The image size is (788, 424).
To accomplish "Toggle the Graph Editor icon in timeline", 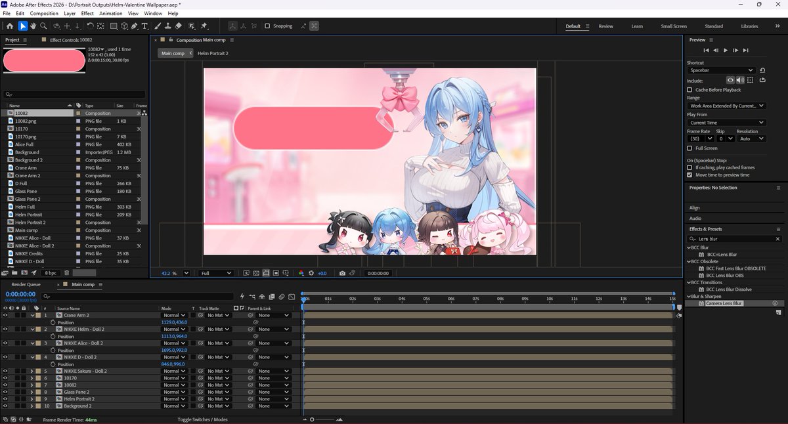I will pyautogui.click(x=290, y=297).
